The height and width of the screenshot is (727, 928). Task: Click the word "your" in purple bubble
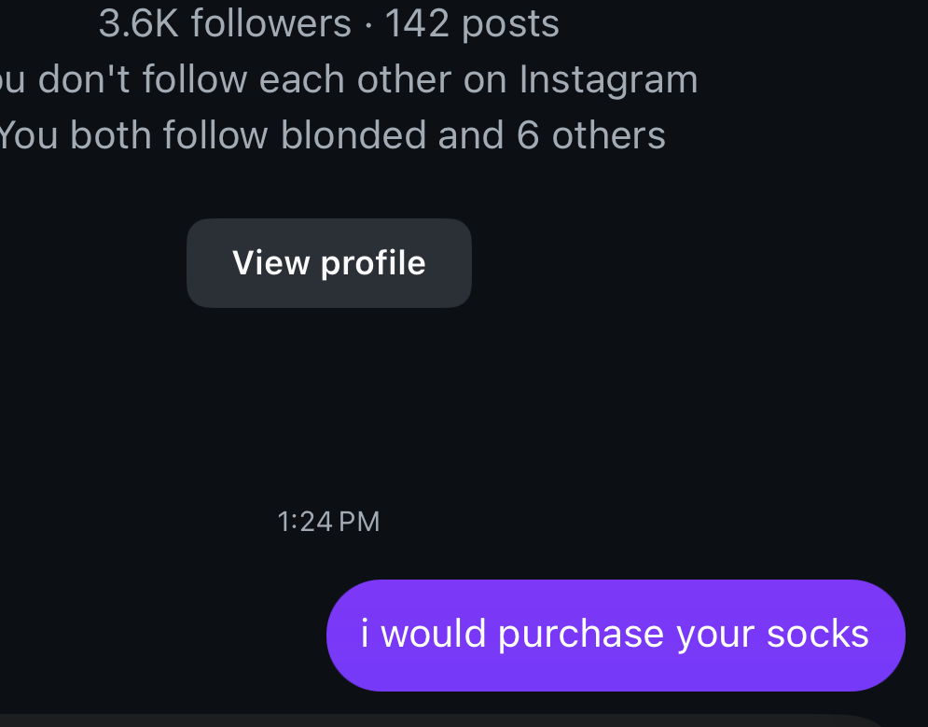tap(714, 635)
